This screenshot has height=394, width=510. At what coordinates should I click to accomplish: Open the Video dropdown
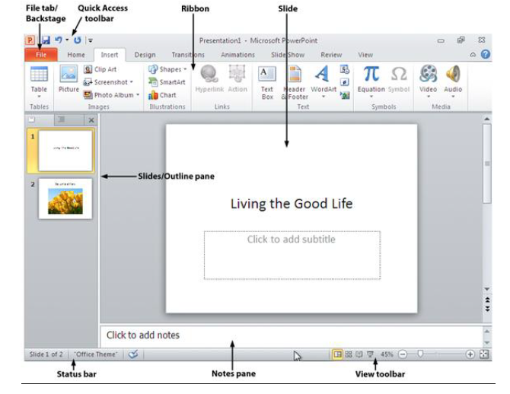428,97
